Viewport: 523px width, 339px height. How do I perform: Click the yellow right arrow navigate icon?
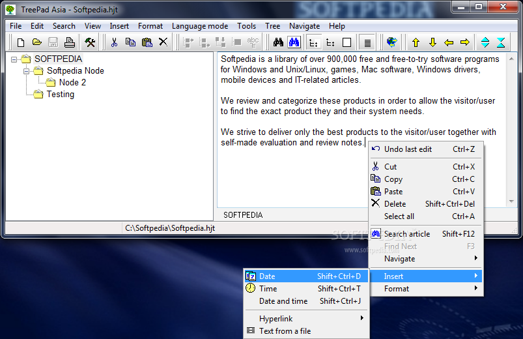click(x=465, y=42)
